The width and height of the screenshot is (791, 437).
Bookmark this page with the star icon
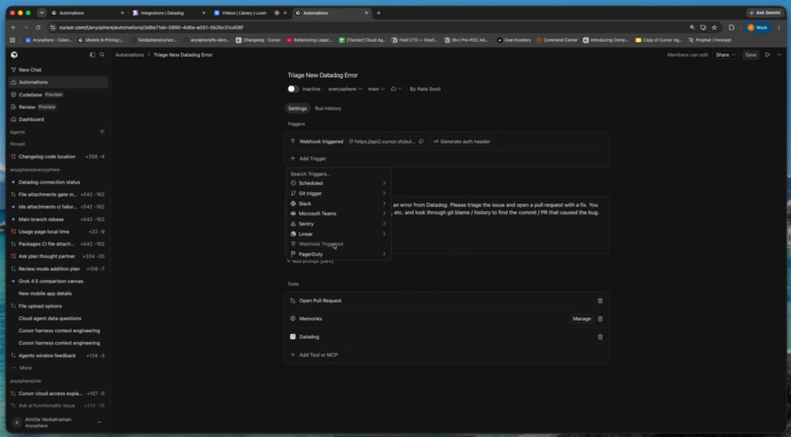(x=714, y=27)
